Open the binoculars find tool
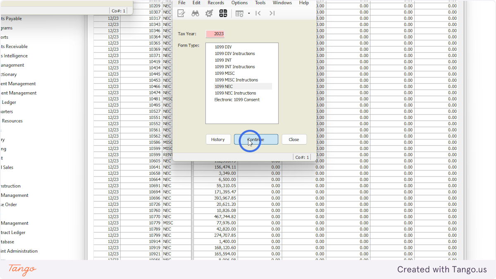496x279 pixels. (x=195, y=13)
